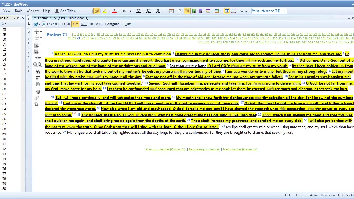
Task: Toggle the eye visibility icon
Action: point(38,72)
